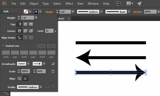
Task: Enable the Dashed Line checkbox
Action: point(3,46)
